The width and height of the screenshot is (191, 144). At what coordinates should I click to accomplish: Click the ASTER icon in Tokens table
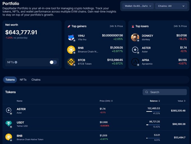[x=9, y=111]
